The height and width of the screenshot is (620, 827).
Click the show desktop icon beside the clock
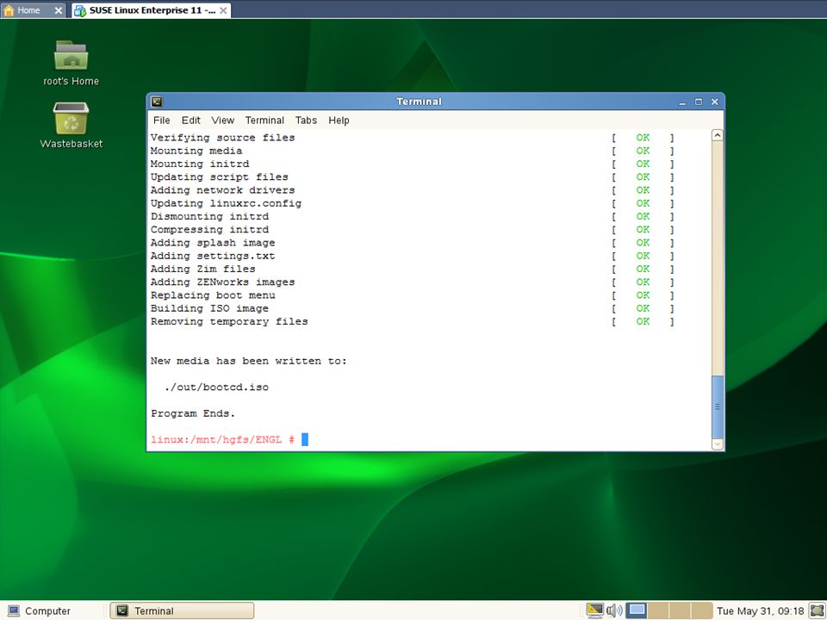pyautogui.click(x=817, y=611)
